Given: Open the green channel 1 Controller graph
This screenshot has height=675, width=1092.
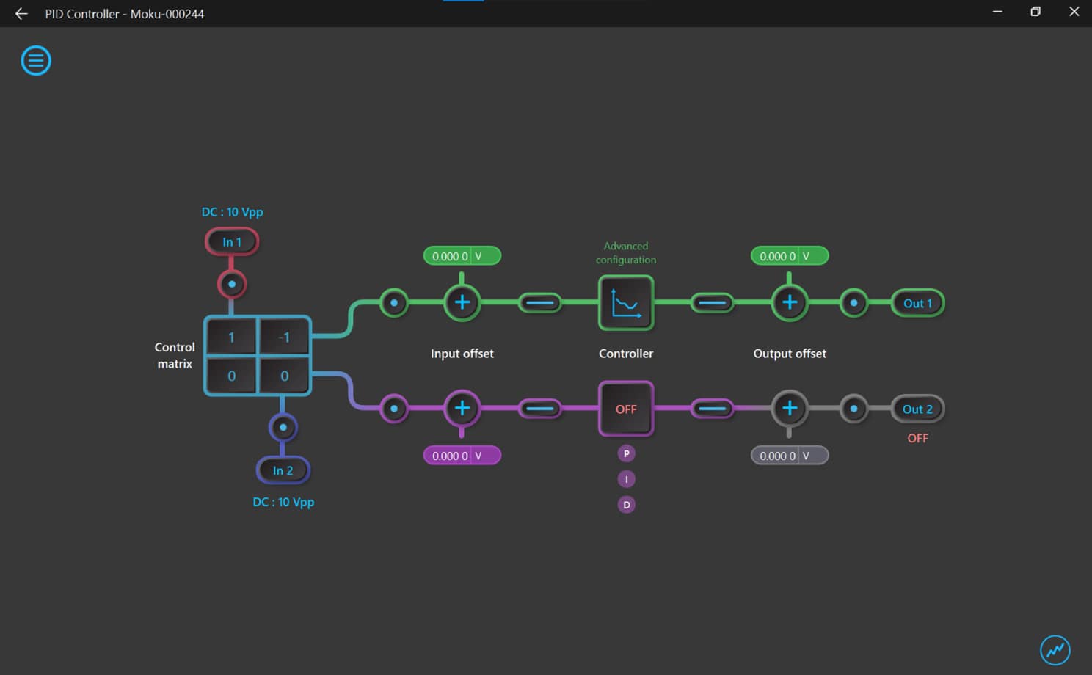Looking at the screenshot, I should tap(625, 303).
